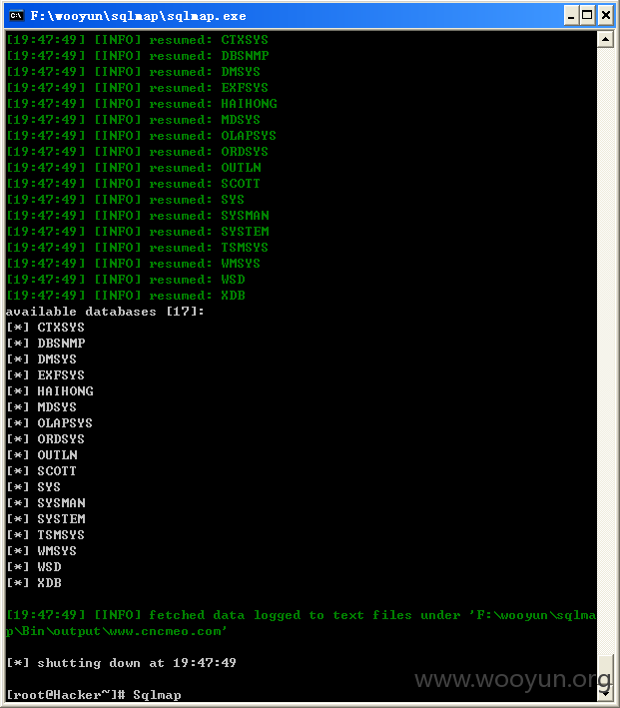Image resolution: width=620 pixels, height=708 pixels.
Task: Click the green 'resumed: CTXSYS' log line
Action: point(137,40)
